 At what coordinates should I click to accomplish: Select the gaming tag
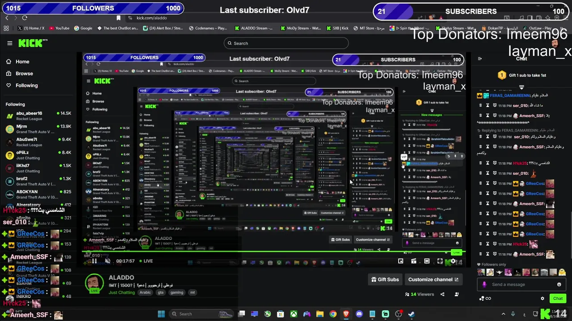tap(177, 292)
